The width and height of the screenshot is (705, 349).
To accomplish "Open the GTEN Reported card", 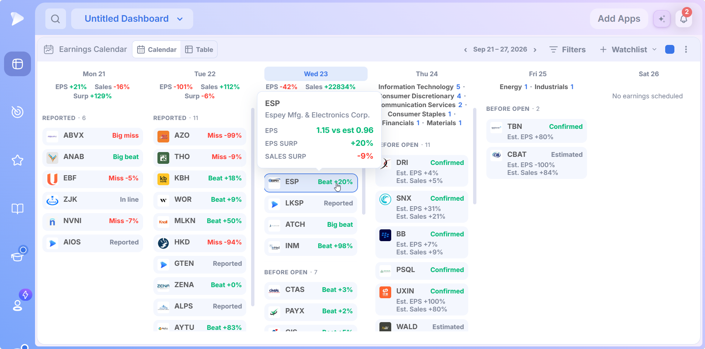I will coord(200,265).
